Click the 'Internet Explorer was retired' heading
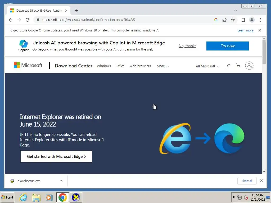This screenshot has height=203, width=271. coord(61,121)
